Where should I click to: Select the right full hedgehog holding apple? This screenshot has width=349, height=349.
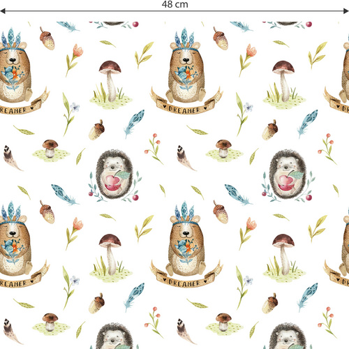click(288, 174)
